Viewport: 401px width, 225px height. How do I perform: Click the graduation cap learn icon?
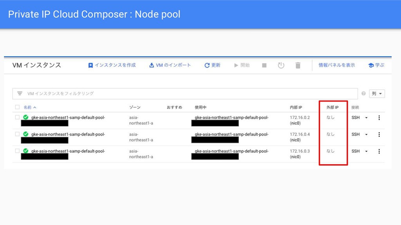(371, 65)
